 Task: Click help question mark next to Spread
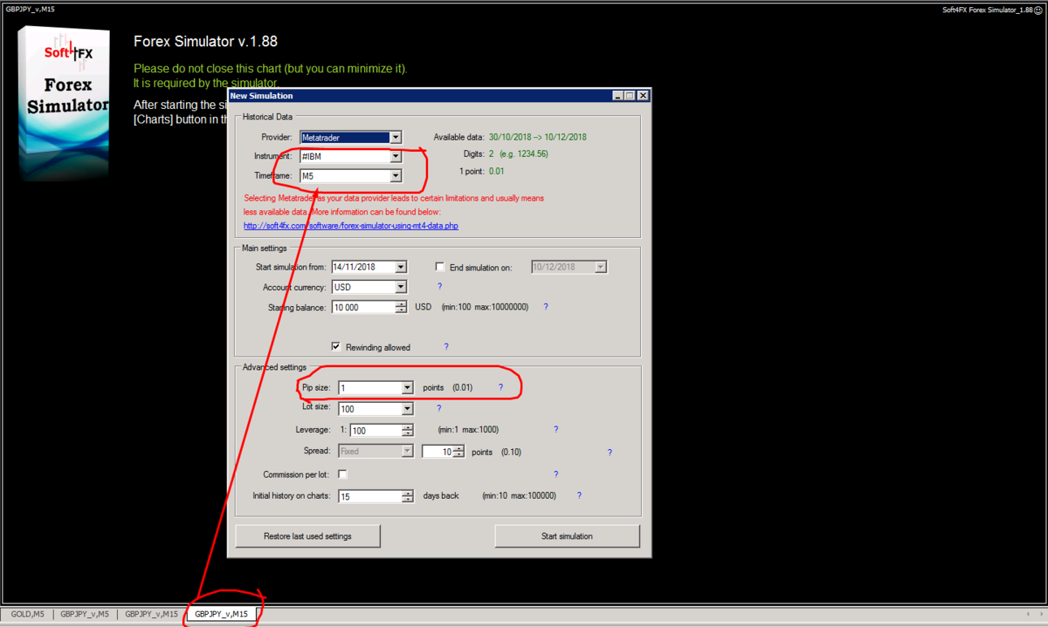pyautogui.click(x=609, y=452)
